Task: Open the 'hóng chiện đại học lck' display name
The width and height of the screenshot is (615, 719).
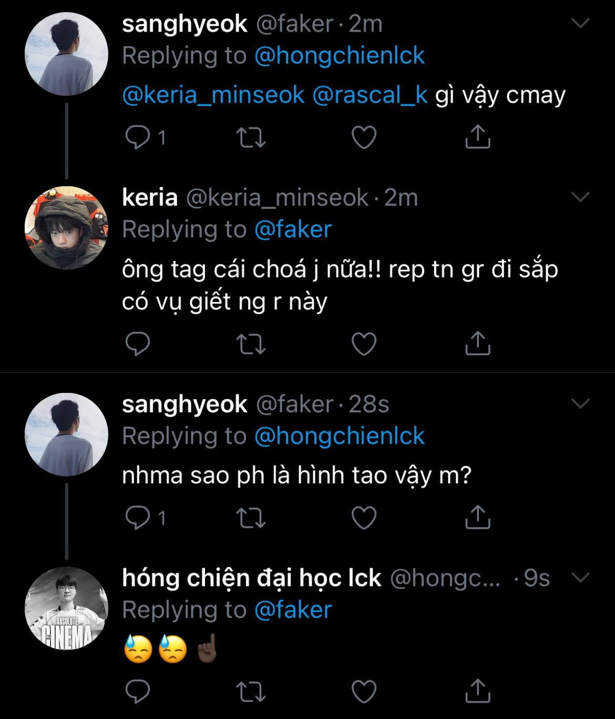Action: (251, 578)
